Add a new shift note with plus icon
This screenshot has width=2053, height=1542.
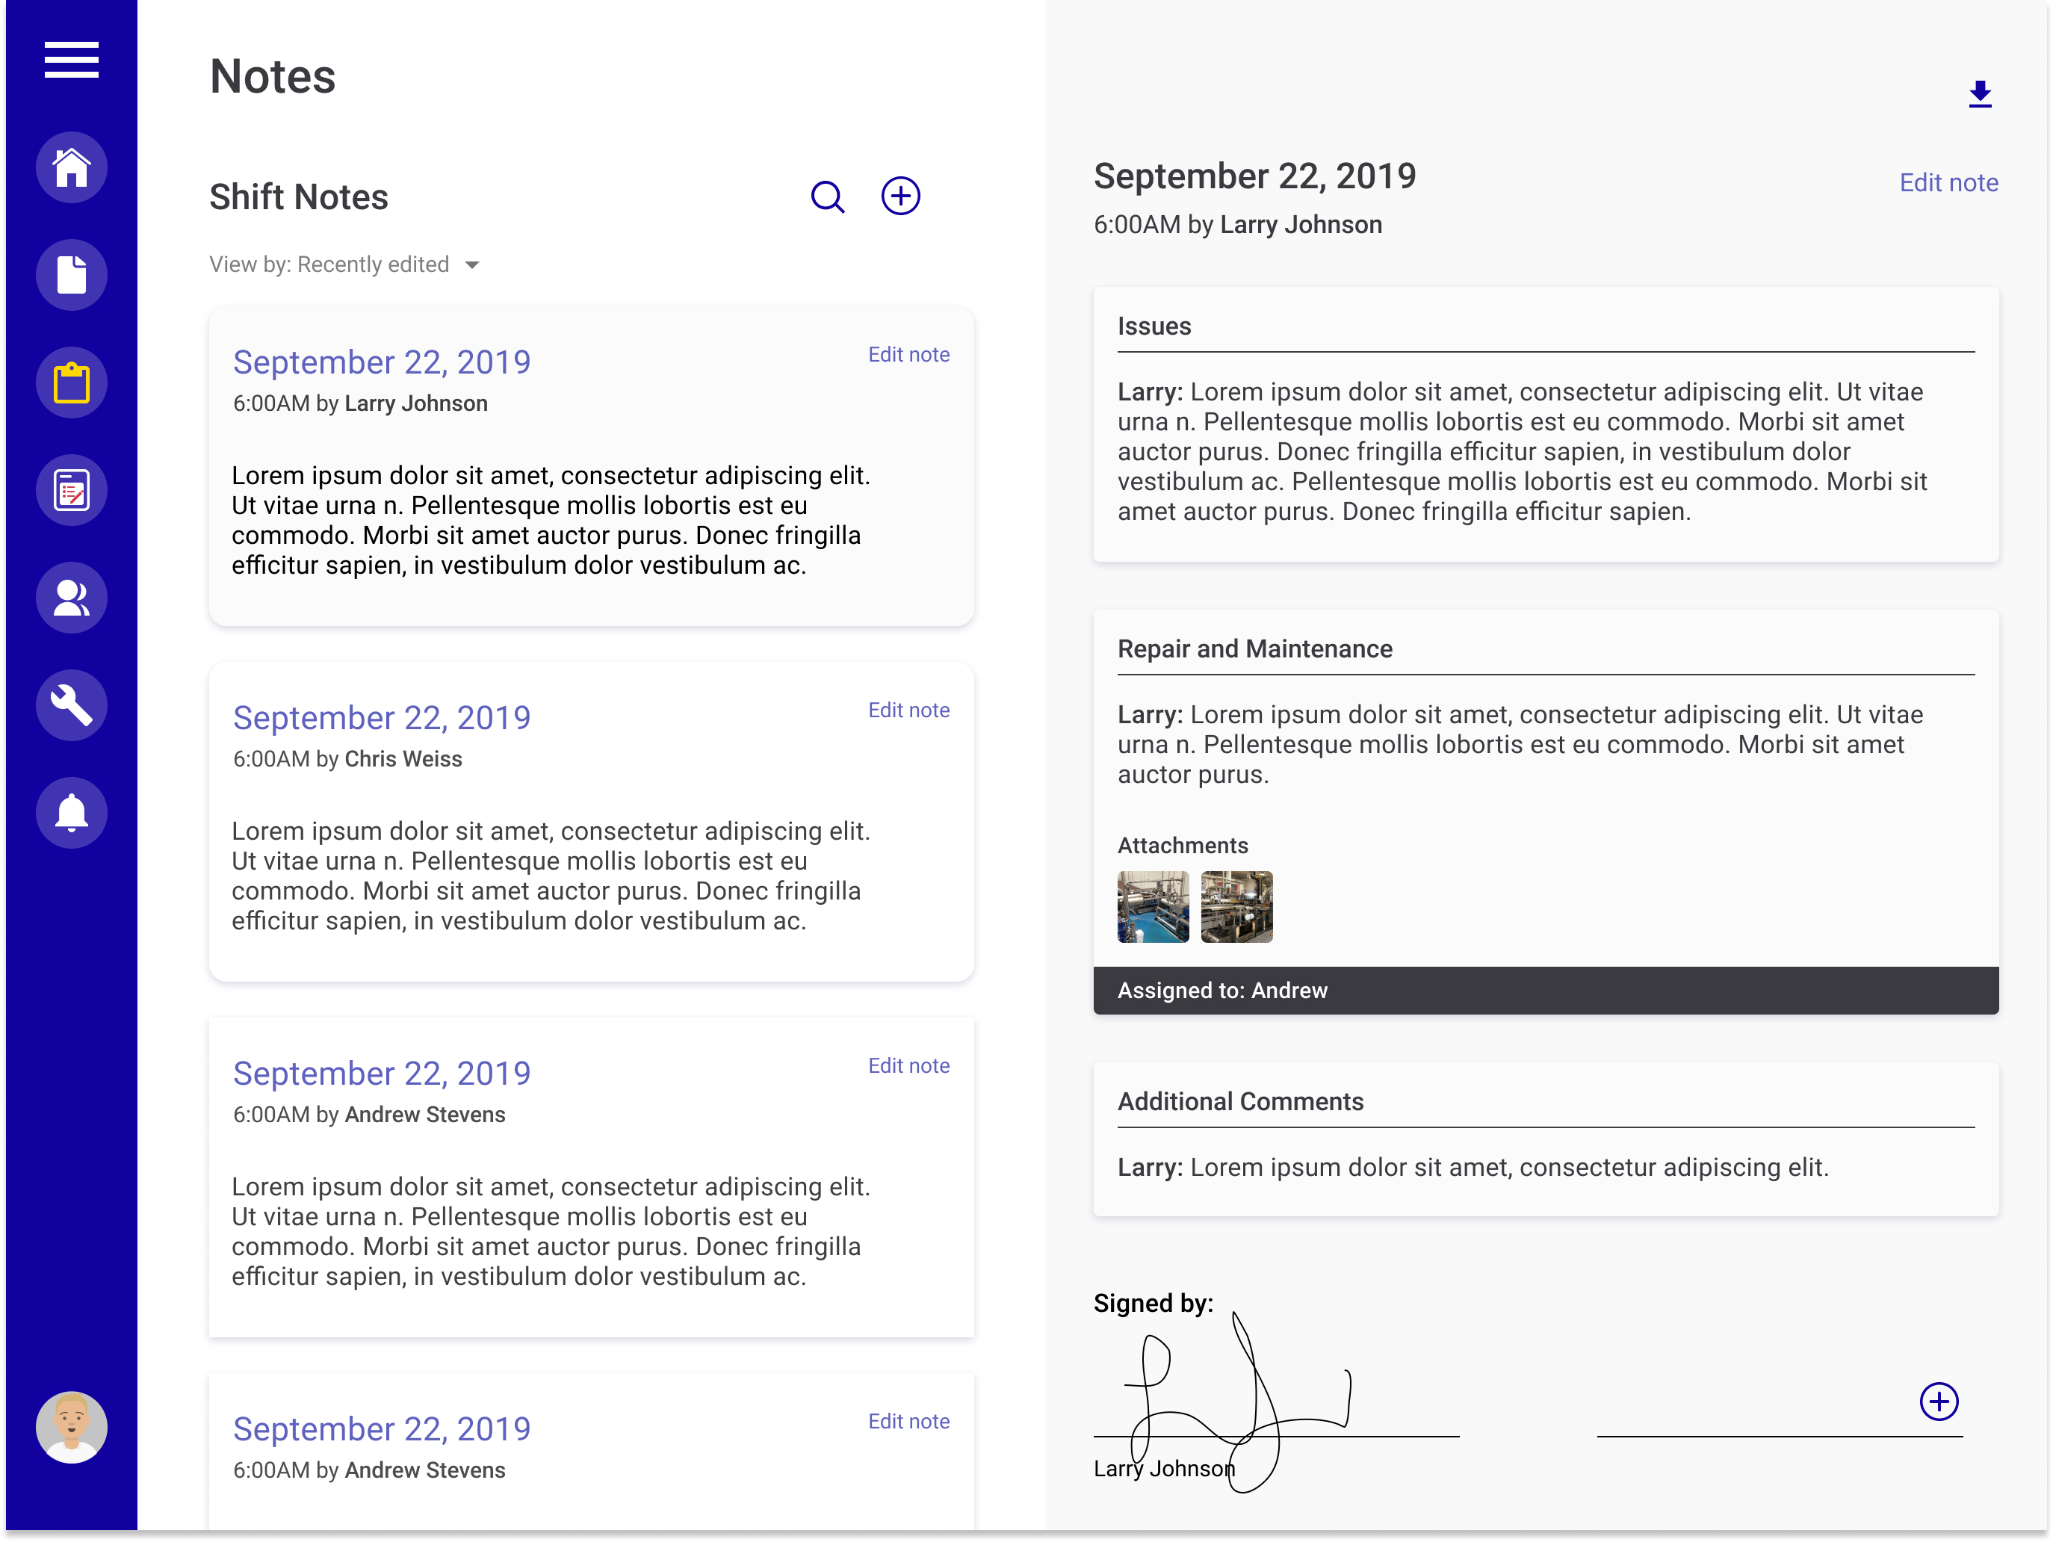pos(900,196)
